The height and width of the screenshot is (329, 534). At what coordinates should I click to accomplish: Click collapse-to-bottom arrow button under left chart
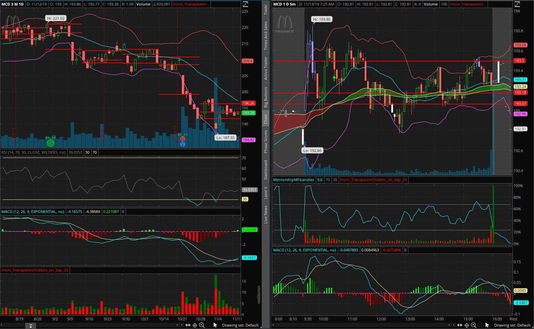click(x=31, y=326)
